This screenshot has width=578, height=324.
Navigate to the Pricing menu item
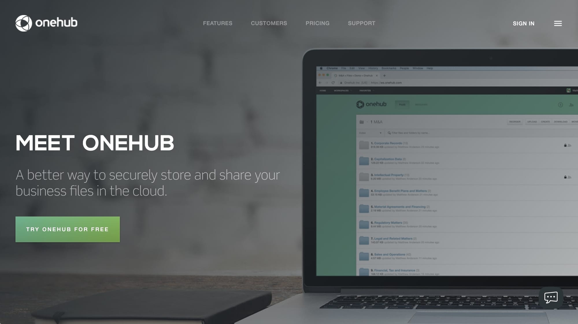[x=318, y=23]
